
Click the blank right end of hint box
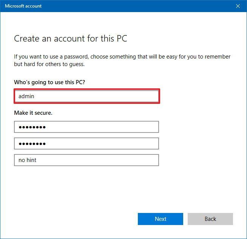click(140, 160)
